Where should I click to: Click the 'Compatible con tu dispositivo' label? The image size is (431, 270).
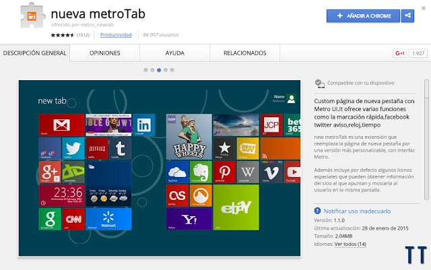tap(361, 83)
